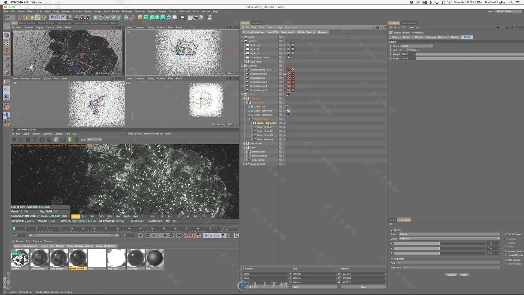
Task: Go to the start of the animation
Action: [x=140, y=235]
